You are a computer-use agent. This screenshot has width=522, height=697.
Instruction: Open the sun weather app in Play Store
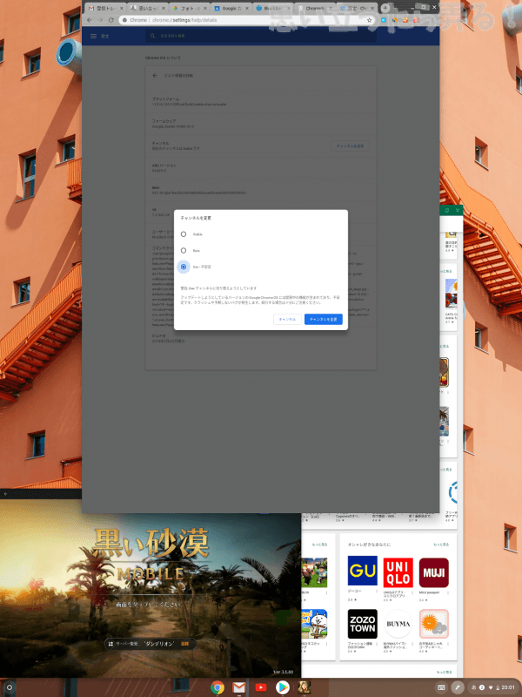click(433, 624)
